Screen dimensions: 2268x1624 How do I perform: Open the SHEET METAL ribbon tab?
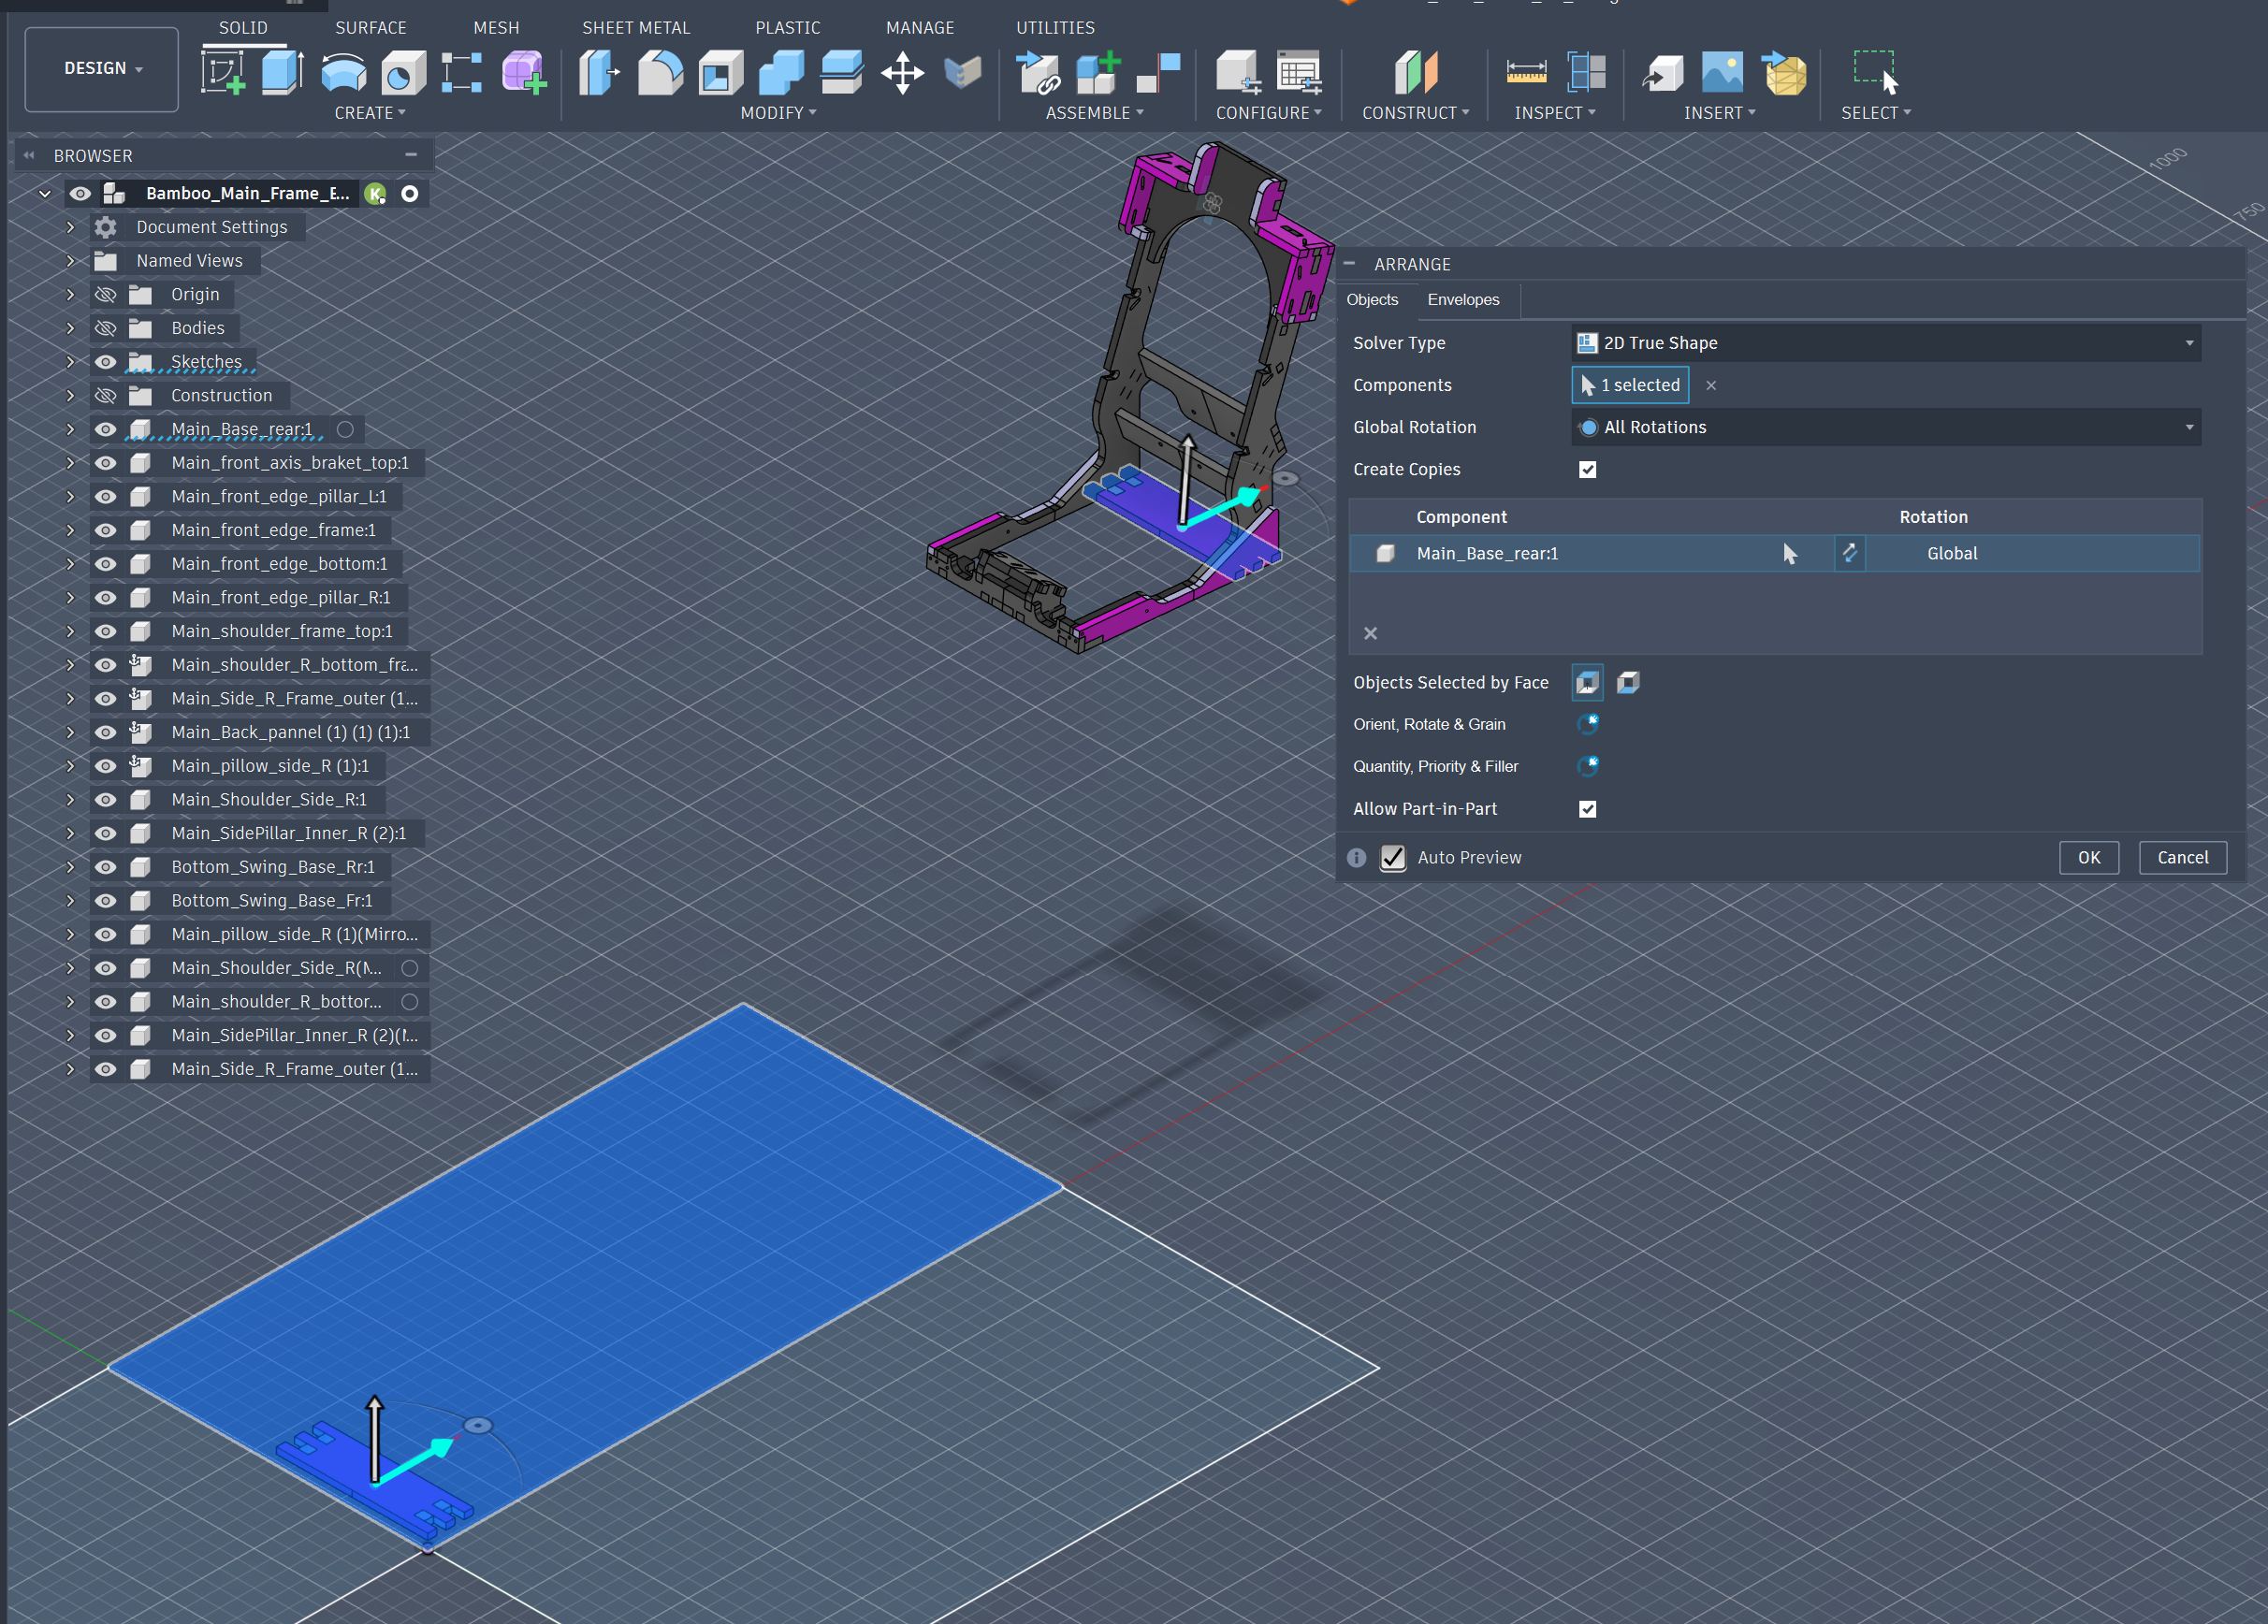pyautogui.click(x=635, y=28)
